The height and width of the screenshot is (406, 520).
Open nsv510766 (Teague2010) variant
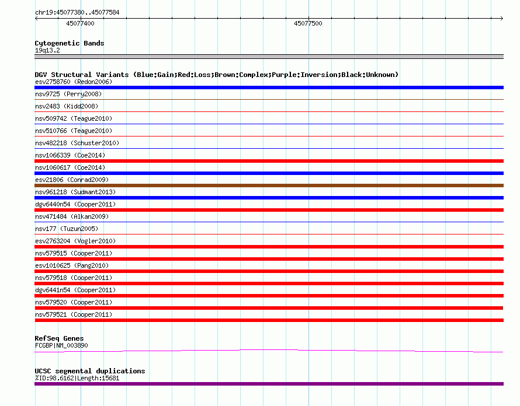[74, 131]
